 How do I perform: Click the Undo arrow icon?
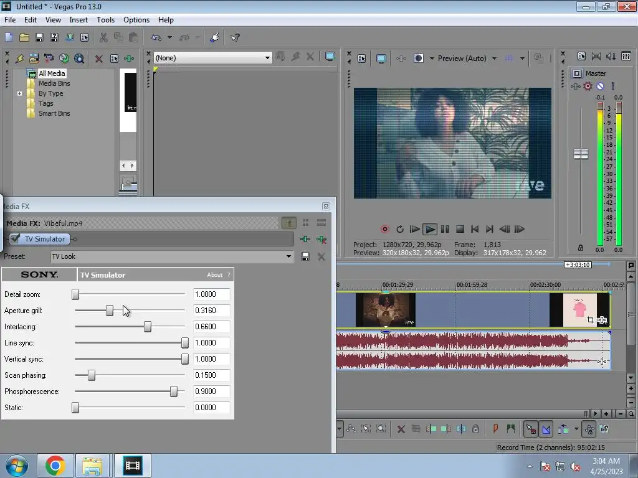(156, 37)
